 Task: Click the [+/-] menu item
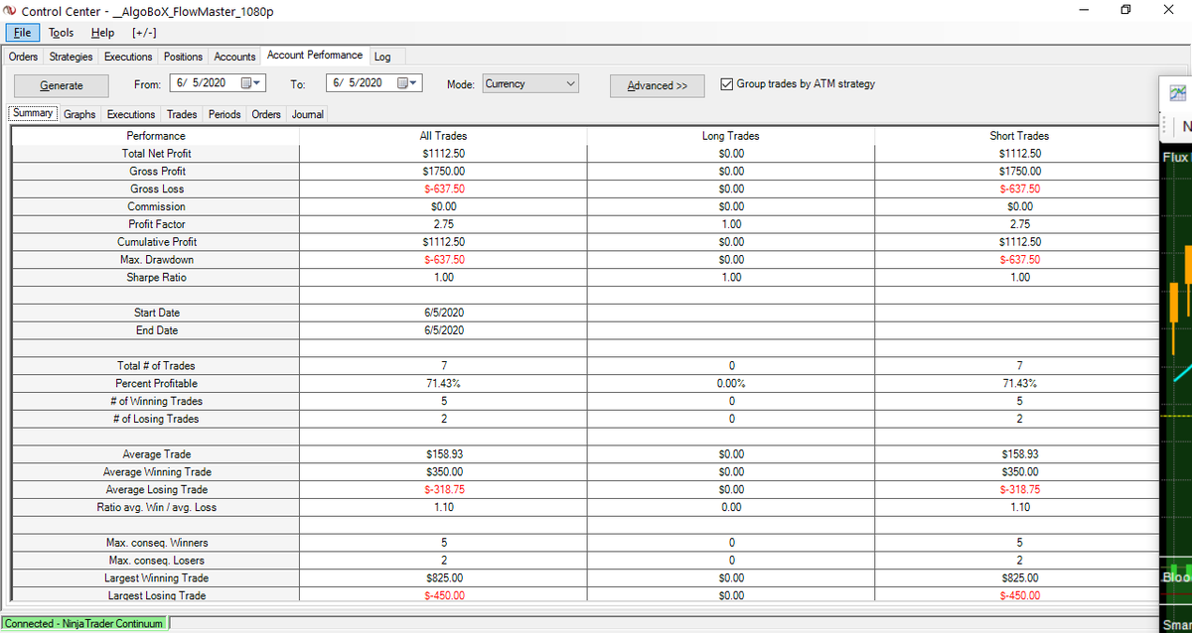pyautogui.click(x=145, y=33)
